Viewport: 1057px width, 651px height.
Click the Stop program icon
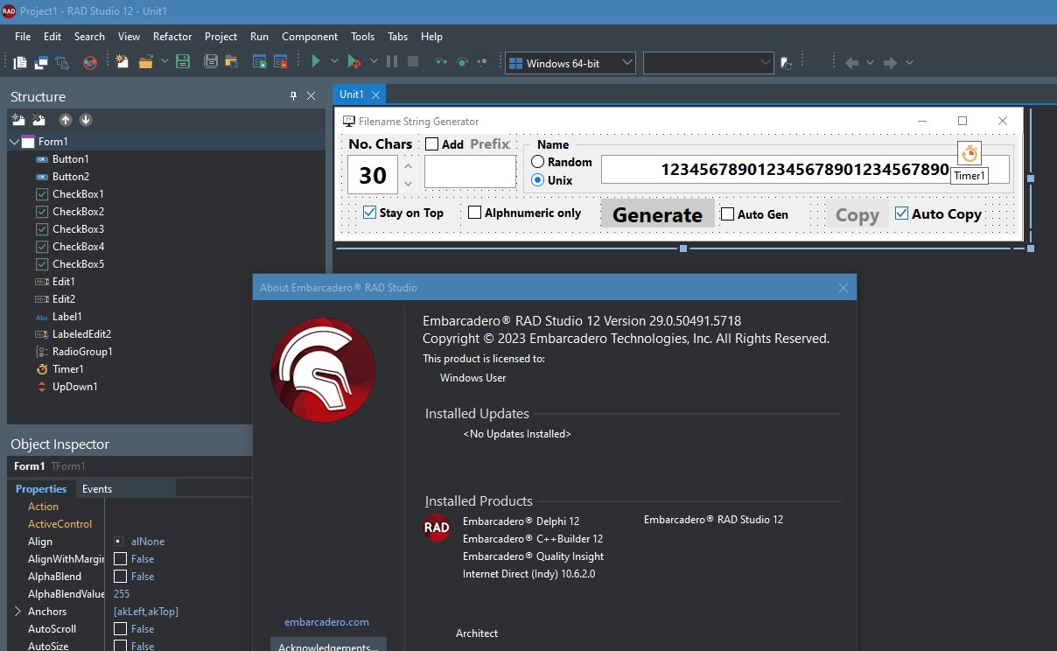point(413,62)
